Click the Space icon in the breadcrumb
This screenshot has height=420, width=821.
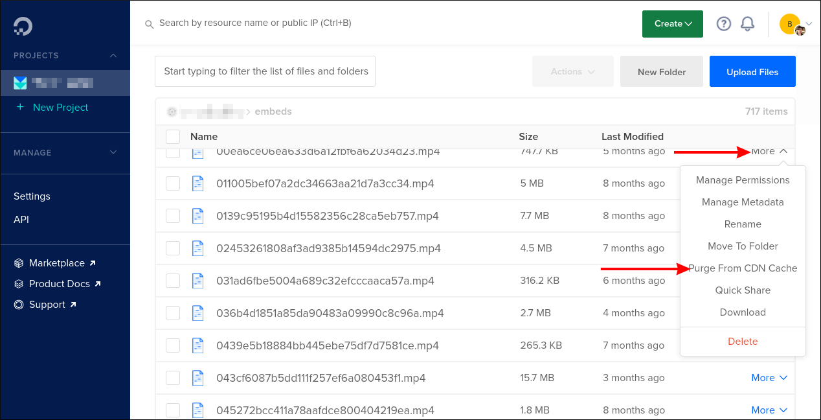(x=172, y=111)
